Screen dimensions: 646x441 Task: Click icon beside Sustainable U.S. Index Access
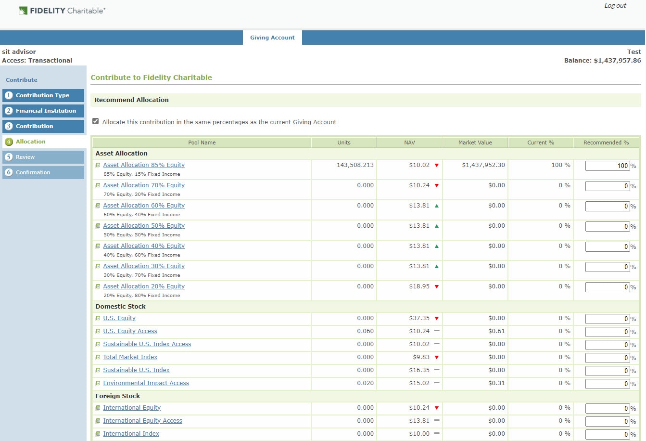coord(98,344)
